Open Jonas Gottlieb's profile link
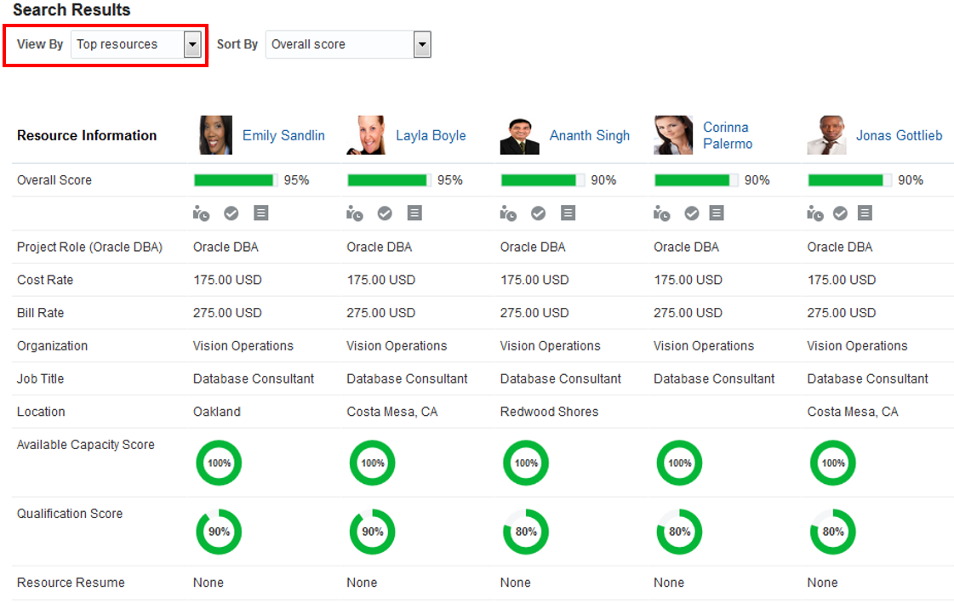Viewport: 954px width, 603px height. 900,135
